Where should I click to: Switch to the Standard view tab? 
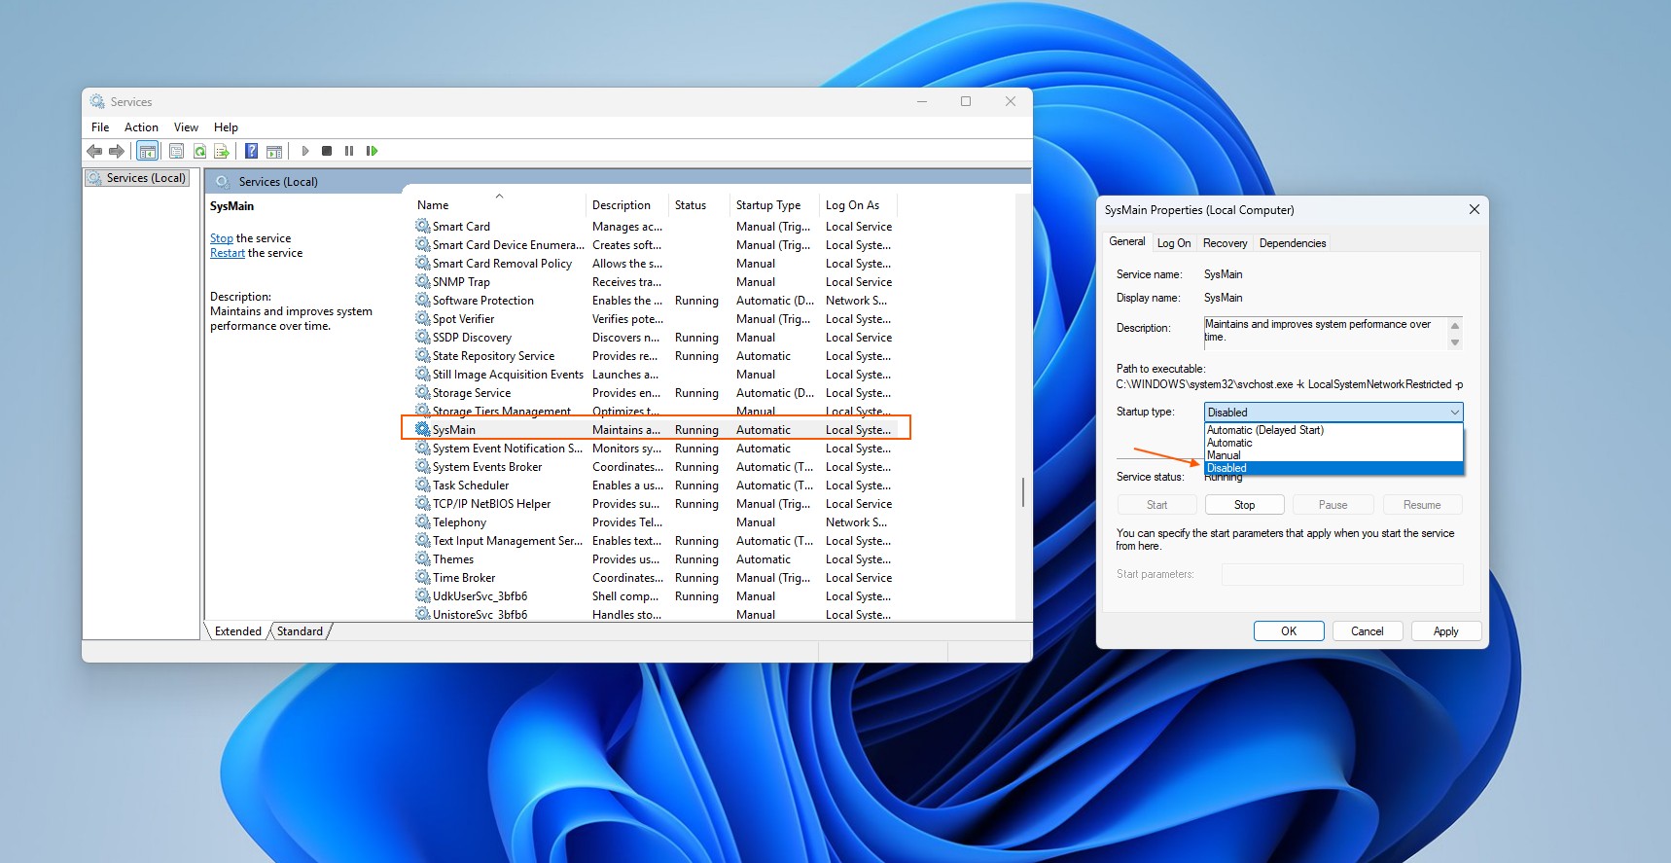tap(300, 631)
